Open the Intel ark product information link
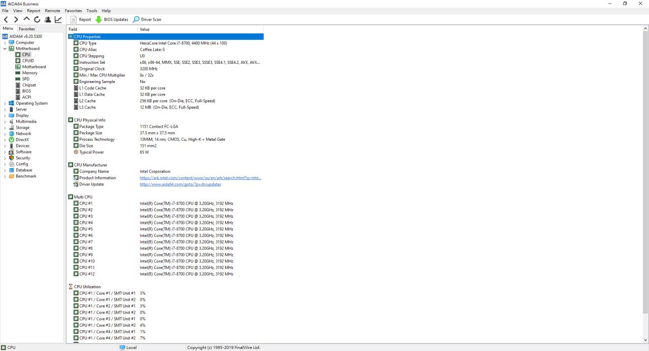The image size is (649, 351). [x=200, y=178]
